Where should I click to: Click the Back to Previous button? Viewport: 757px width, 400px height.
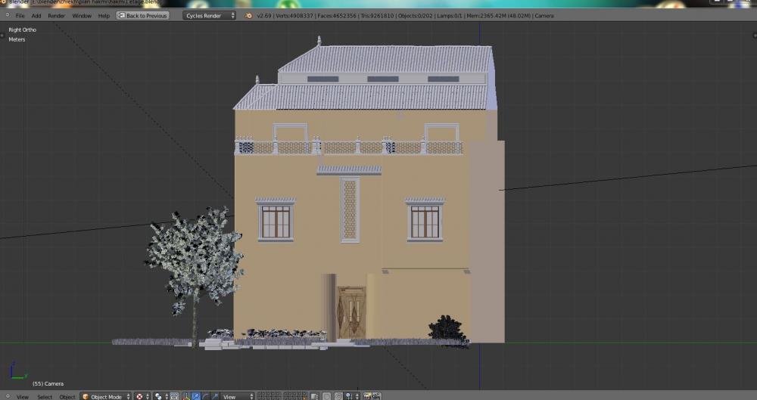point(142,15)
